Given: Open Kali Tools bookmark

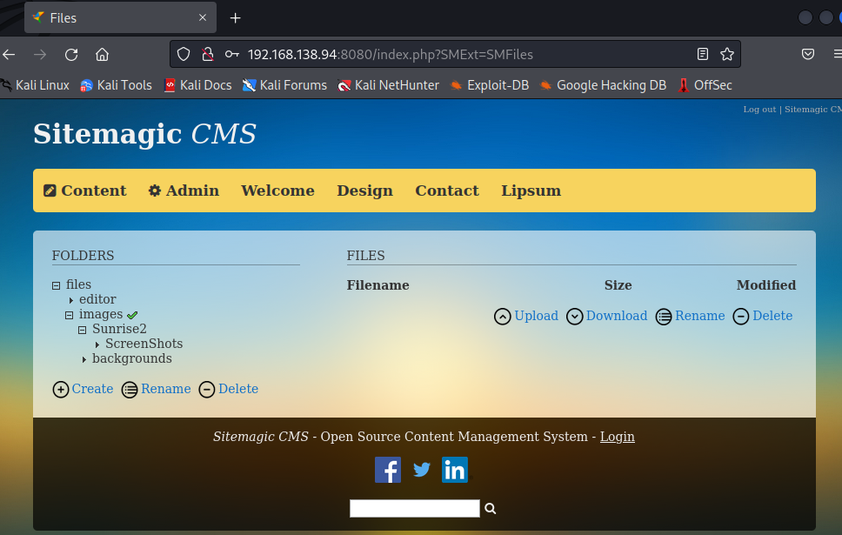Looking at the screenshot, I should click(x=116, y=85).
